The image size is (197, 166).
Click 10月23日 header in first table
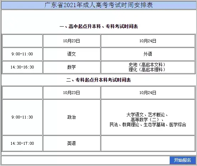click(72, 41)
